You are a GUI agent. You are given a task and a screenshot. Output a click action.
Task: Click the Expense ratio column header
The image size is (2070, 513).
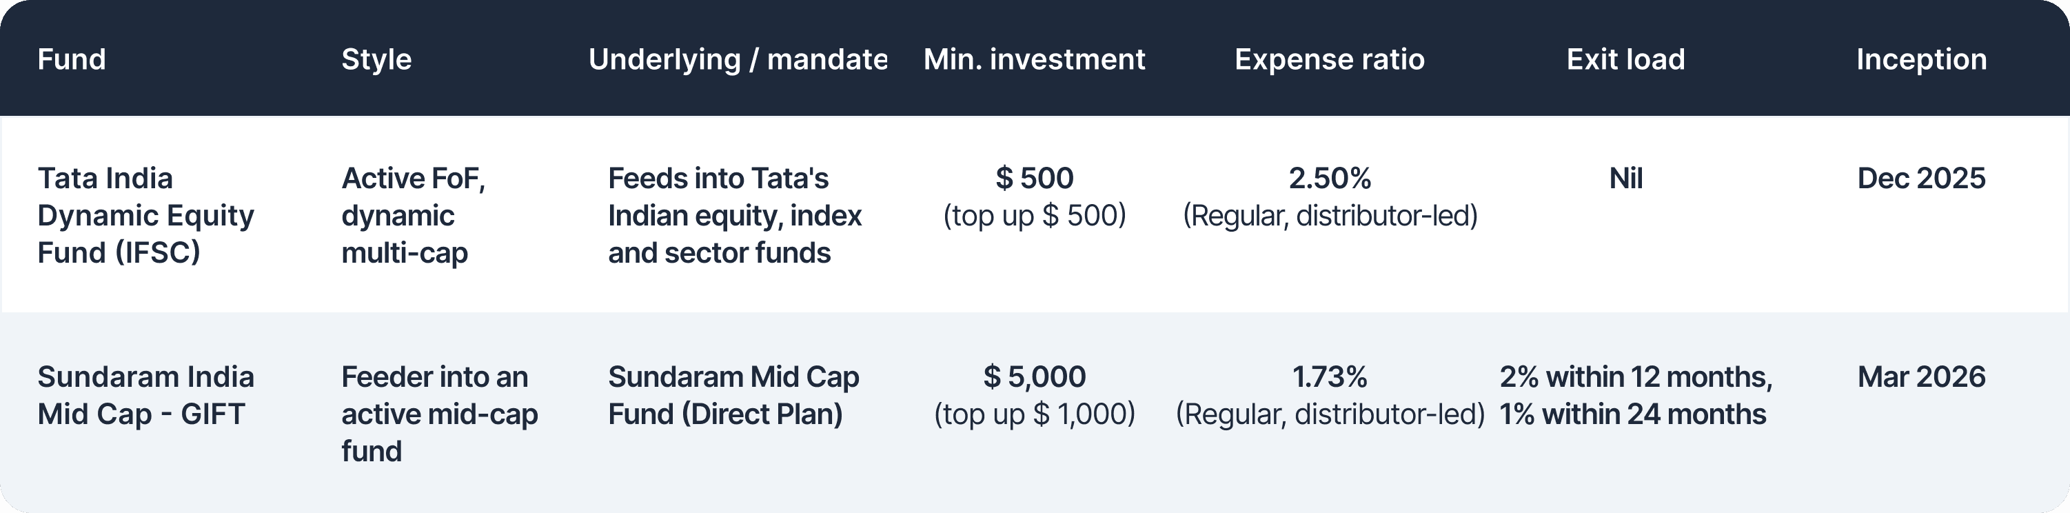click(x=1330, y=59)
